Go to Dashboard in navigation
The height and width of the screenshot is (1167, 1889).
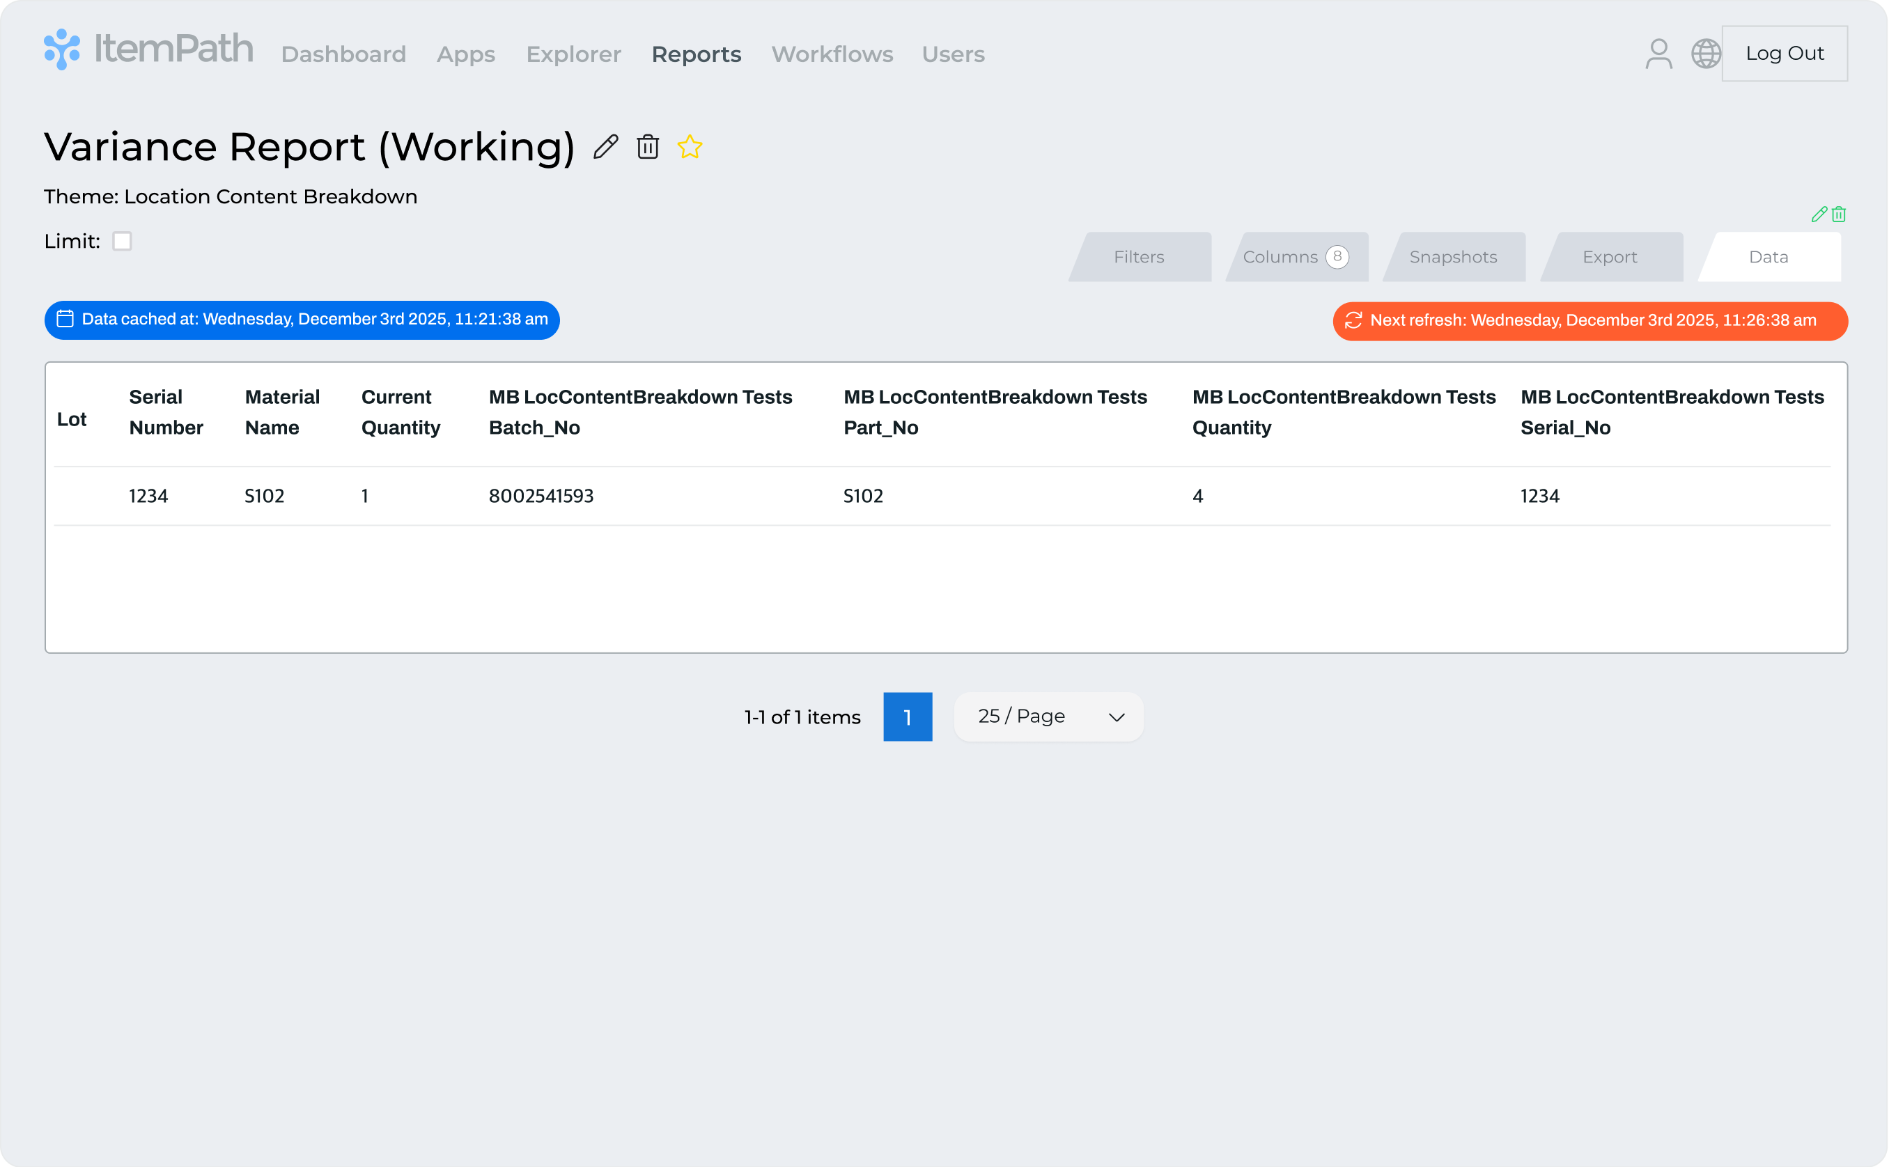point(343,54)
